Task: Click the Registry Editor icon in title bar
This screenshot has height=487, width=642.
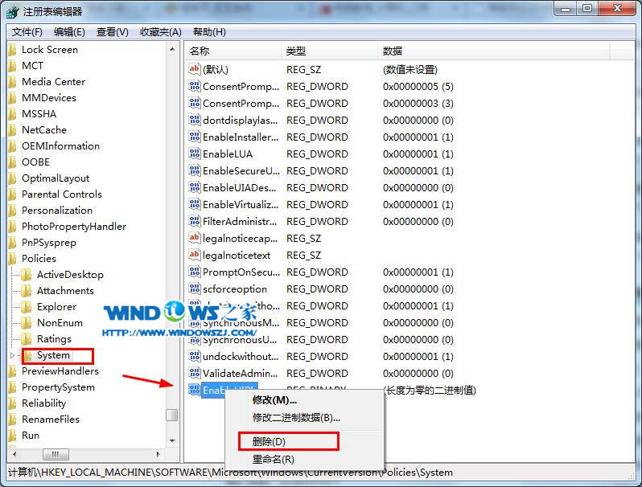Action: [13, 11]
